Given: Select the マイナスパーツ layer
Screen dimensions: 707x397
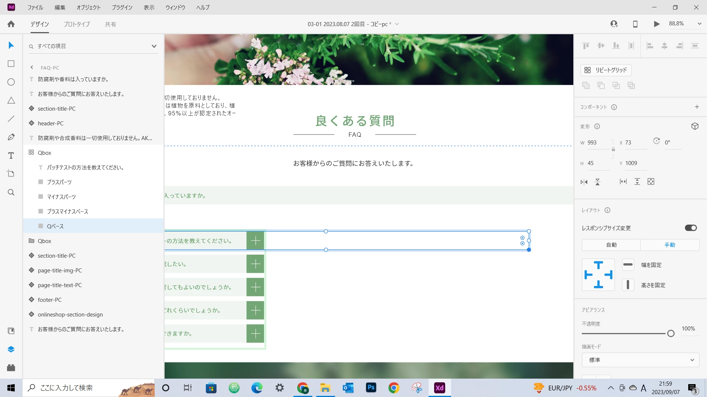Looking at the screenshot, I should coord(61,197).
